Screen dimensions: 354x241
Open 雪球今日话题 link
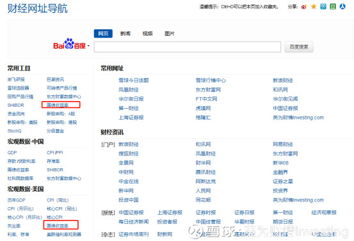point(134,81)
